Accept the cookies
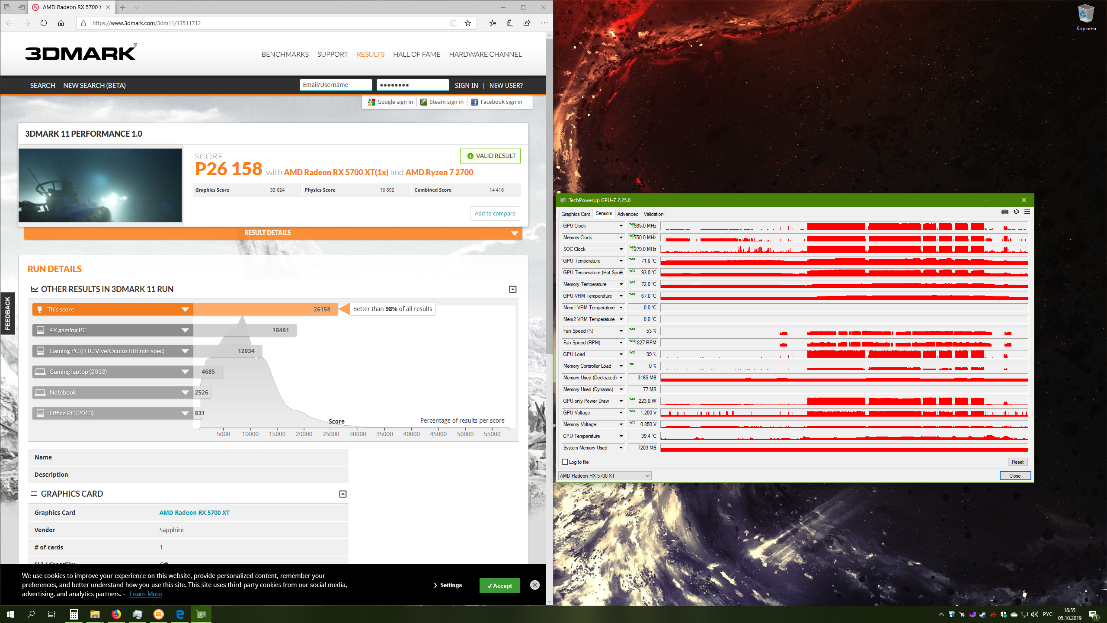The width and height of the screenshot is (1107, 623). pos(499,586)
